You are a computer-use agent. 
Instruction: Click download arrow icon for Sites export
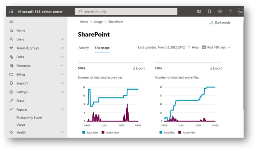(x=134, y=68)
